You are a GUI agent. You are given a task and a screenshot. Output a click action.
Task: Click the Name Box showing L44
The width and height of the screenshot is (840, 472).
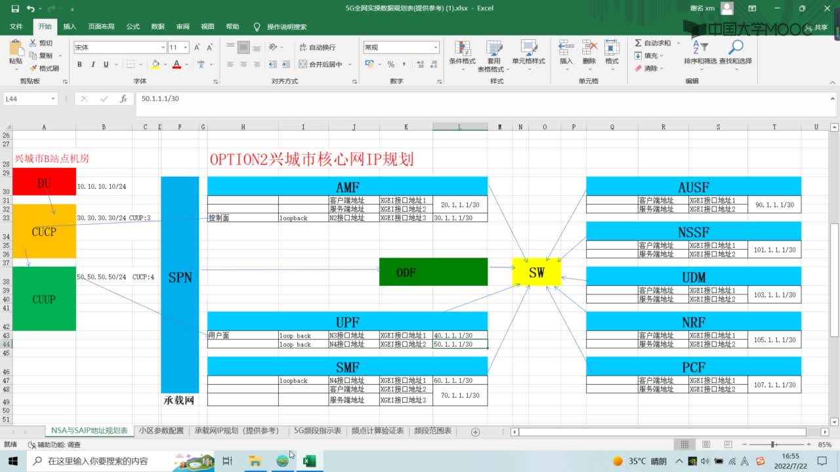31,98
